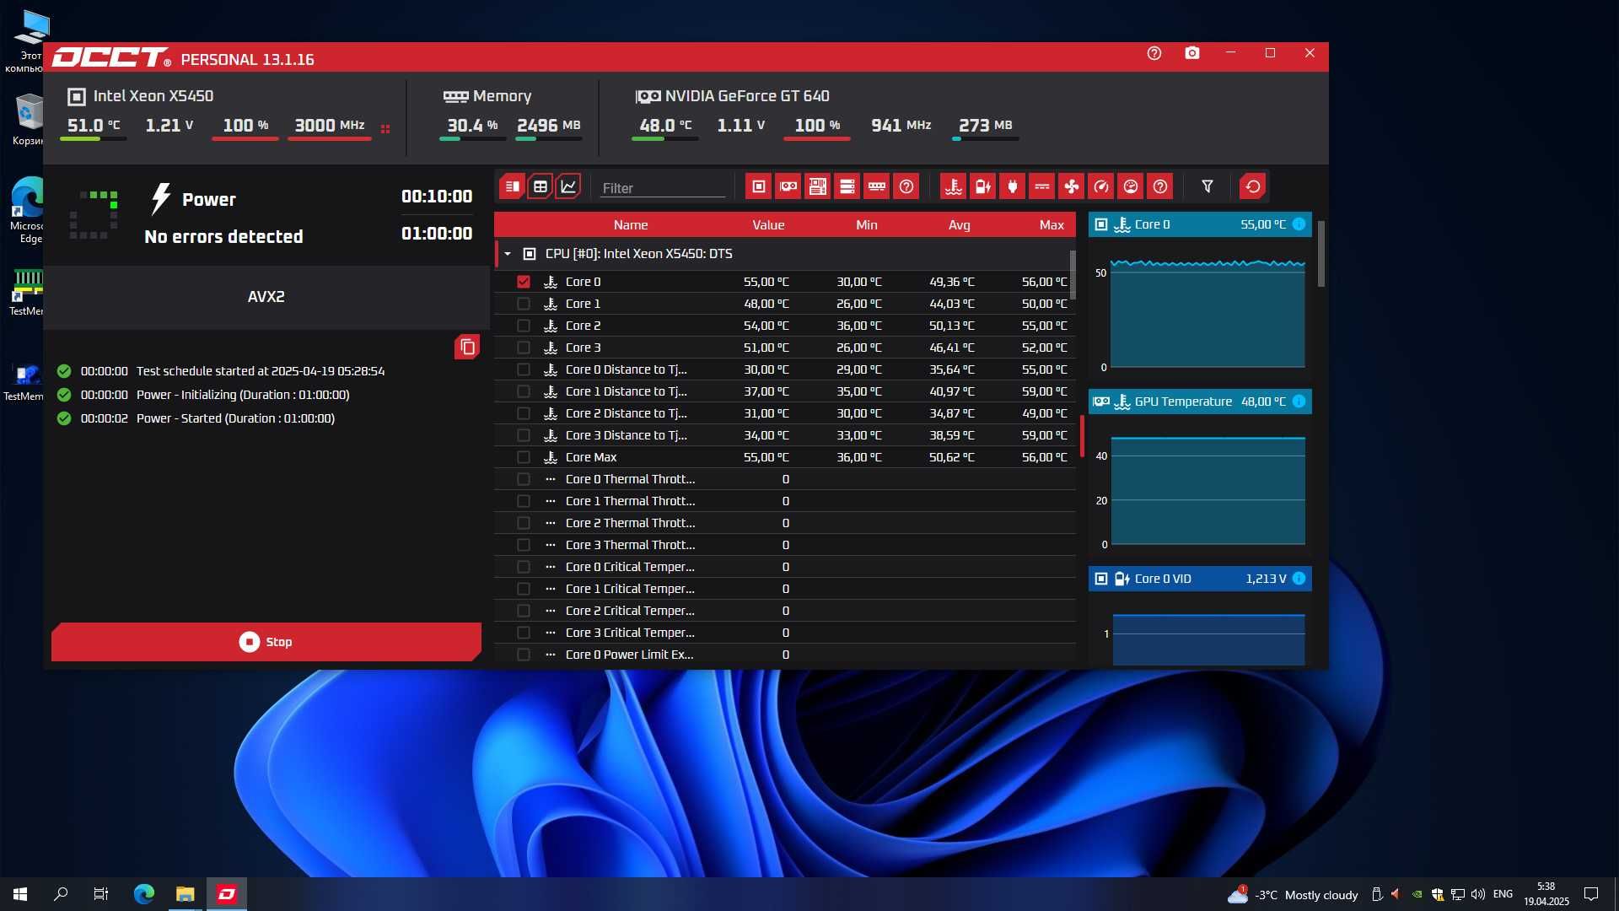The width and height of the screenshot is (1619, 911).
Task: Toggle the other readings question mark filter
Action: [x=1160, y=186]
